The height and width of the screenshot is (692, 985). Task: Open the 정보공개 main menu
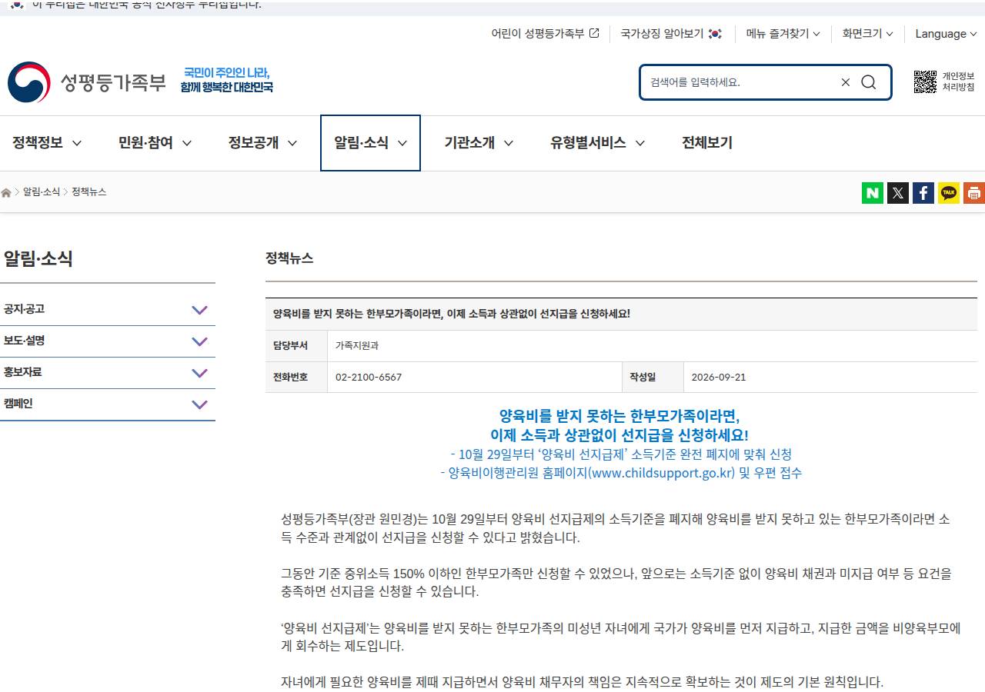point(262,143)
